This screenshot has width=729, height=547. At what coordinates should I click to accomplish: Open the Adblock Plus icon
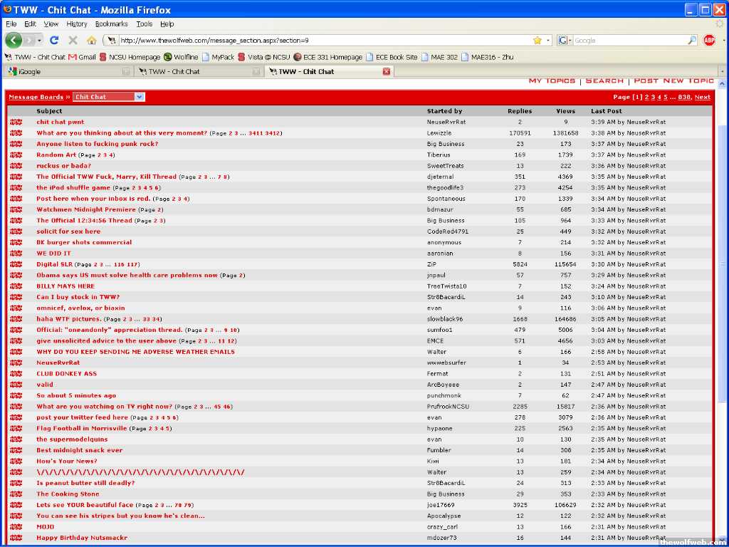tap(709, 41)
